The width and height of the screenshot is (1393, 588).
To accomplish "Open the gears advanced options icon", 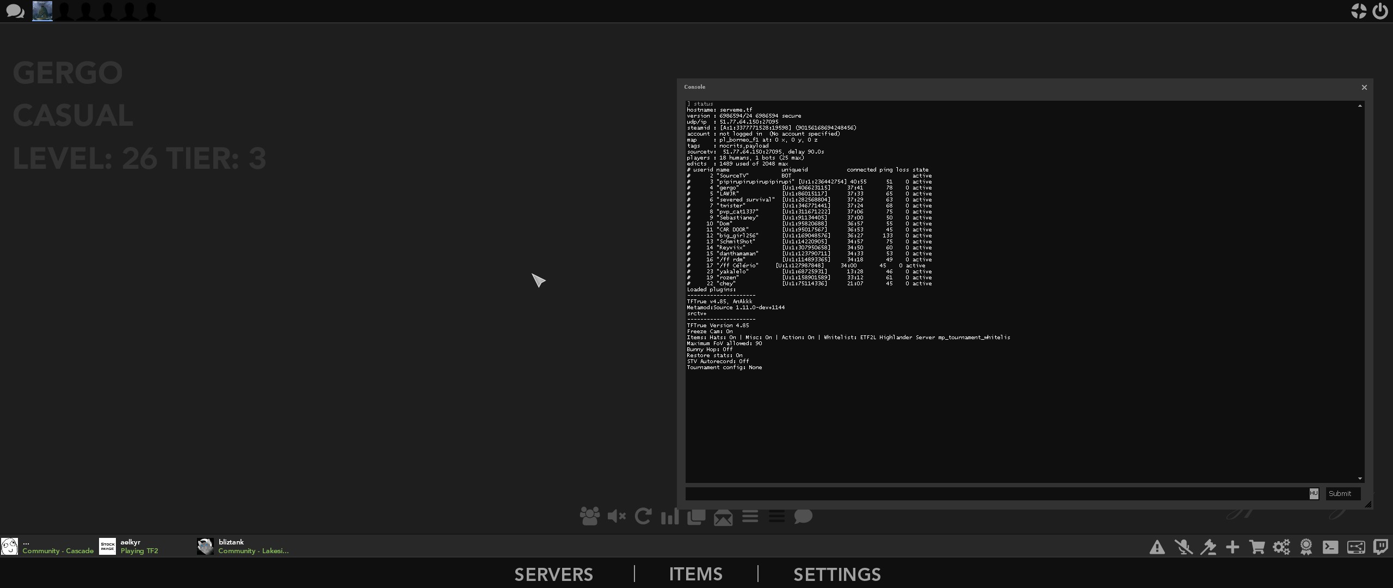I will [x=1281, y=547].
